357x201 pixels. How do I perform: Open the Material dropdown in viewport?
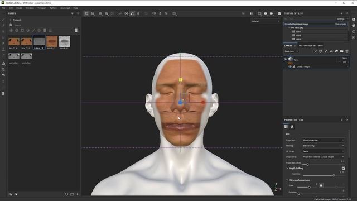[x=266, y=21]
